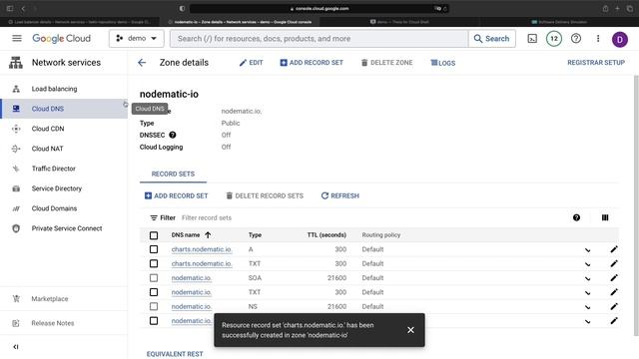The width and height of the screenshot is (639, 359).
Task: Select all record sets header checkbox
Action: (154, 235)
